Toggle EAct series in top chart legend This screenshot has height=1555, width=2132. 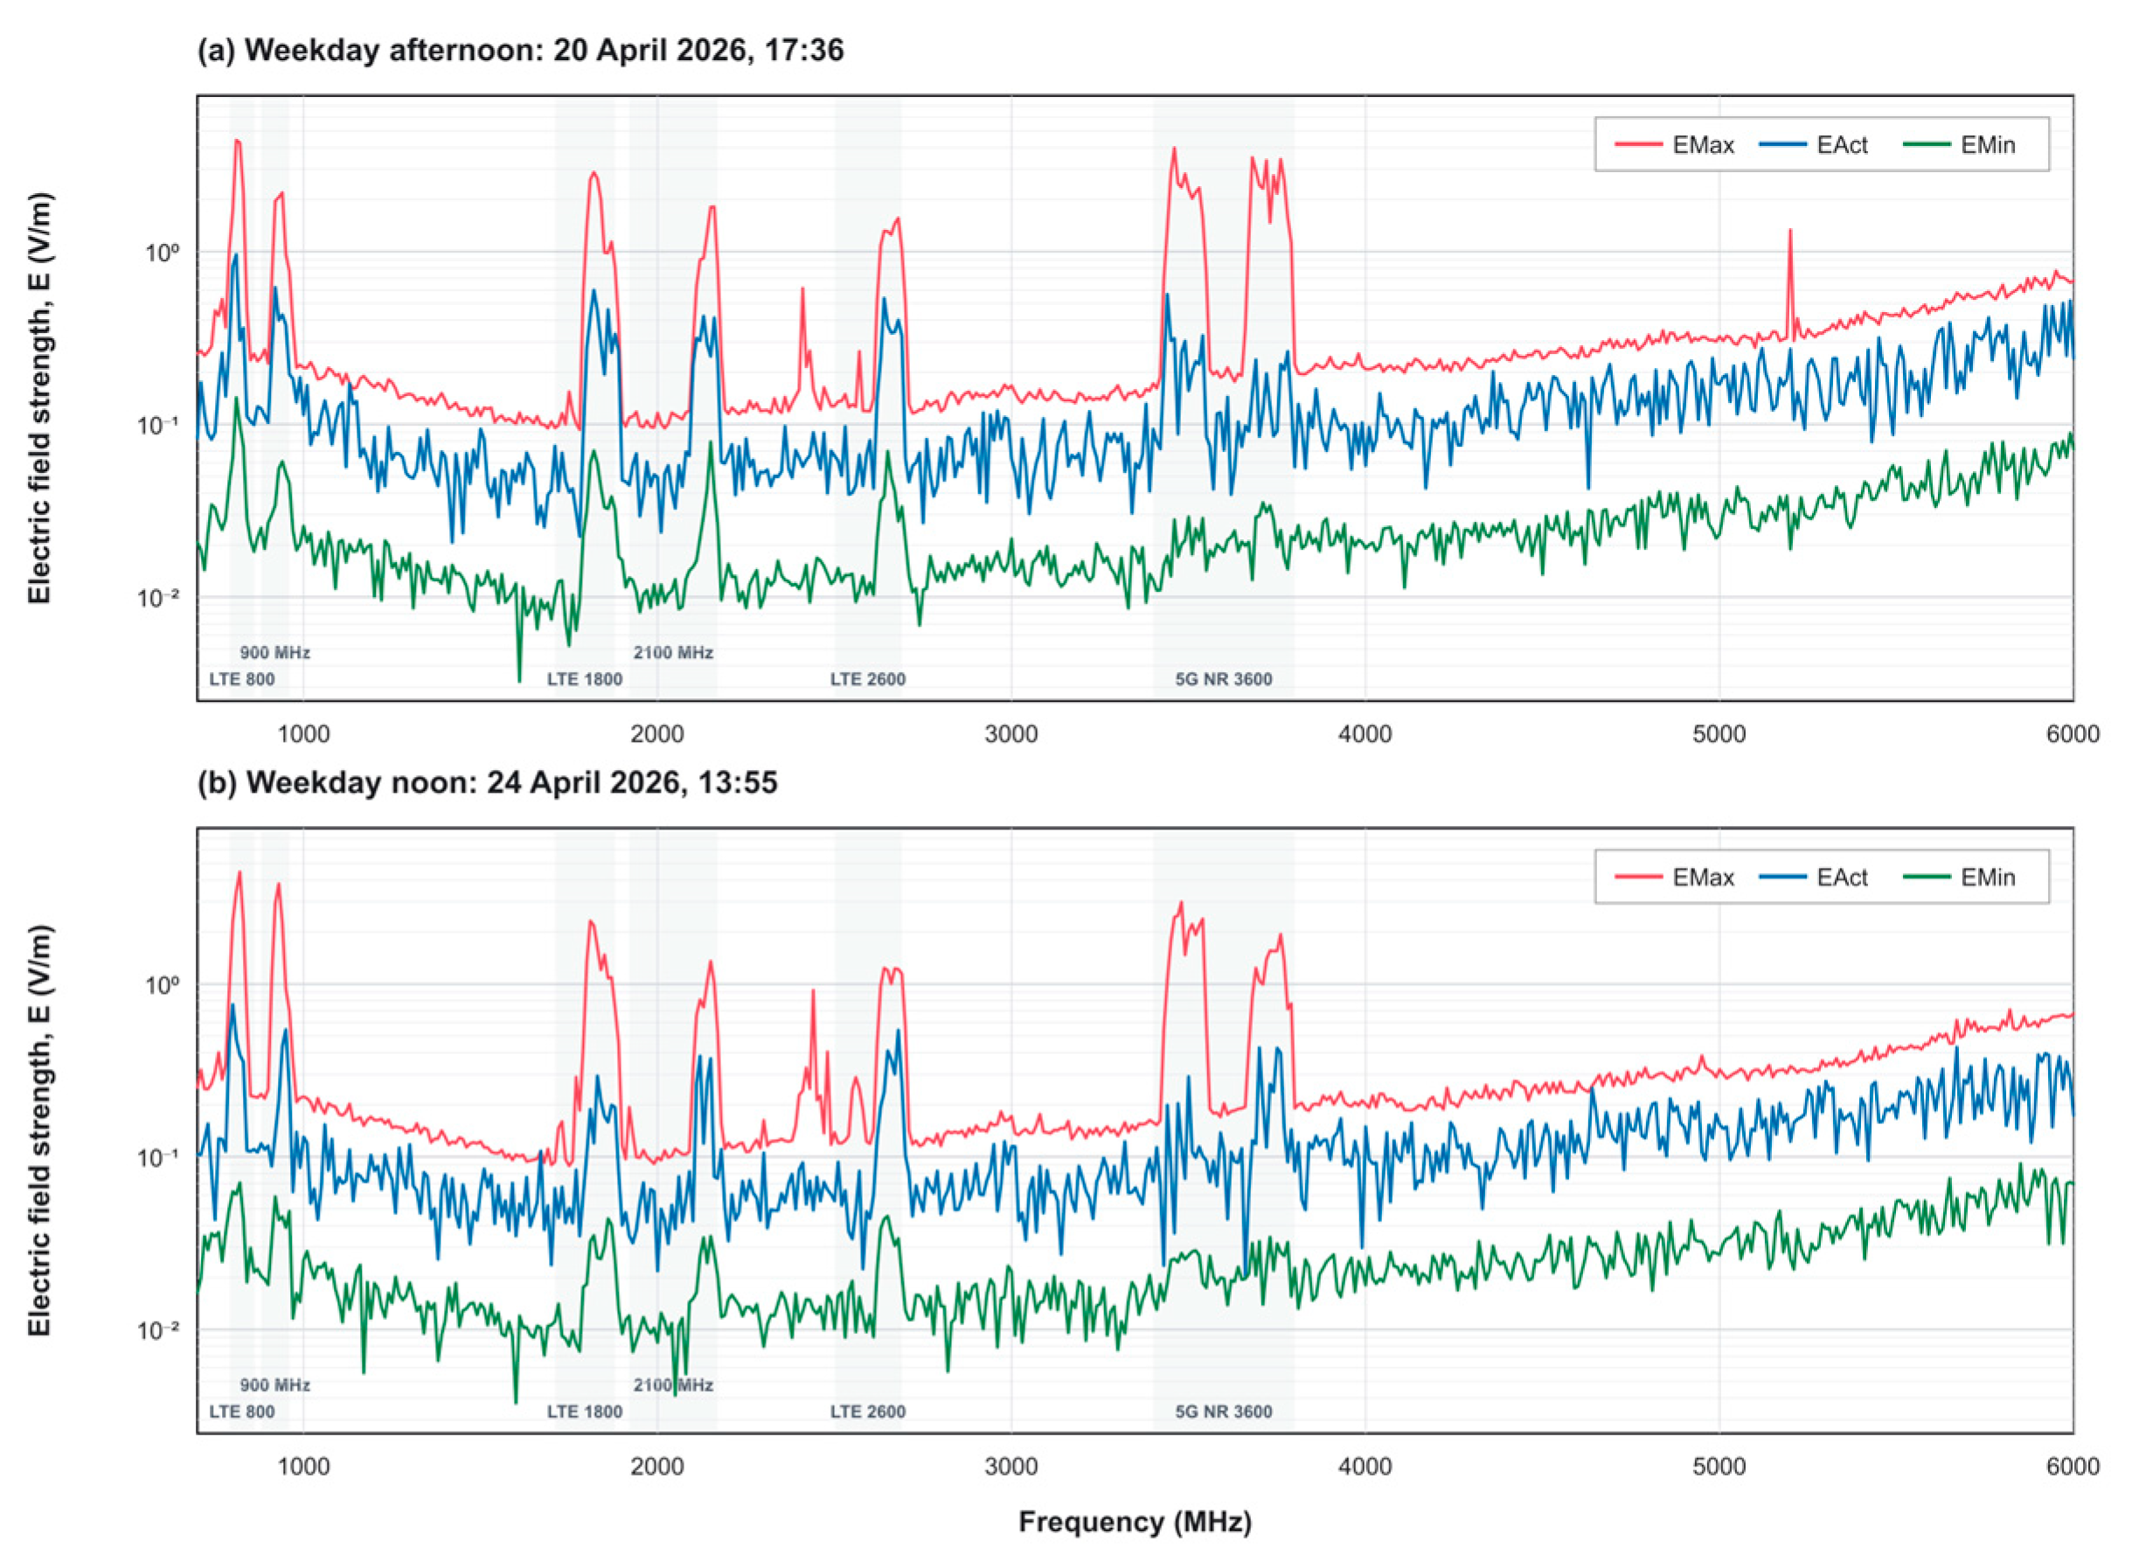point(1814,145)
